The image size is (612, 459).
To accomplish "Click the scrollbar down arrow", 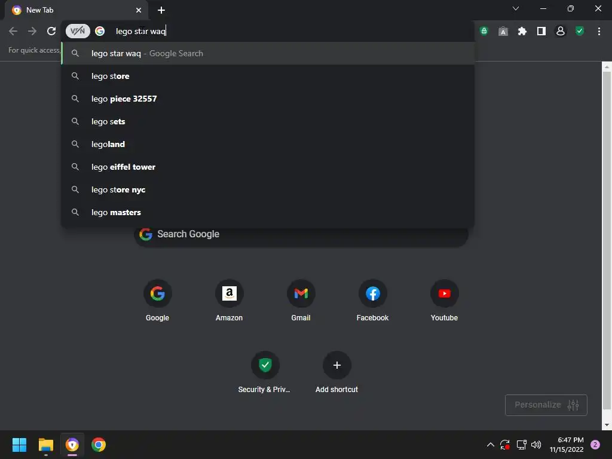I will [x=607, y=425].
